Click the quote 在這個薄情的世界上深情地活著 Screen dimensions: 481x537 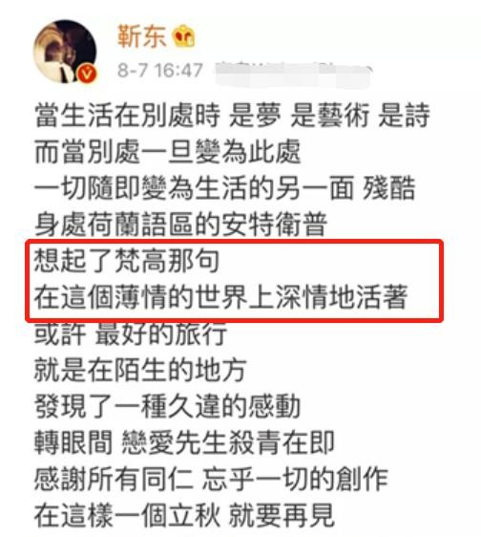coord(221,297)
